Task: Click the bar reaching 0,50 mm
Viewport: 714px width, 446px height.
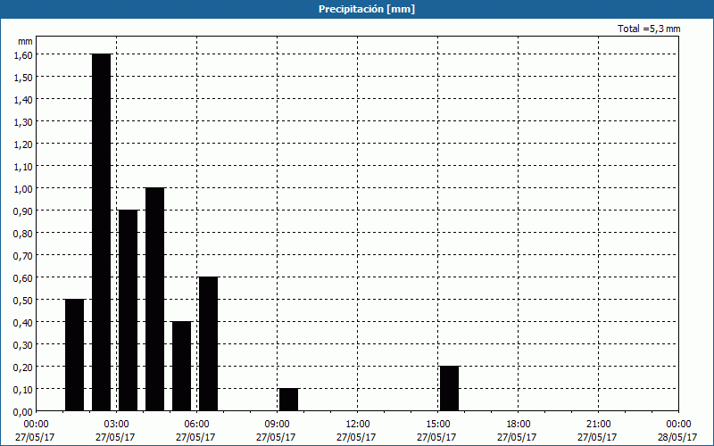Action: click(75, 355)
